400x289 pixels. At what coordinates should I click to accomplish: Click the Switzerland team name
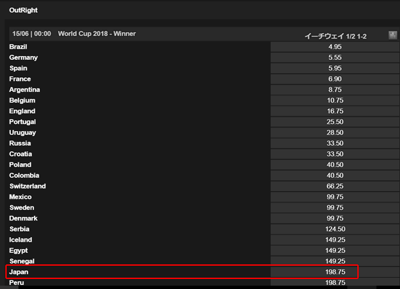(27, 186)
